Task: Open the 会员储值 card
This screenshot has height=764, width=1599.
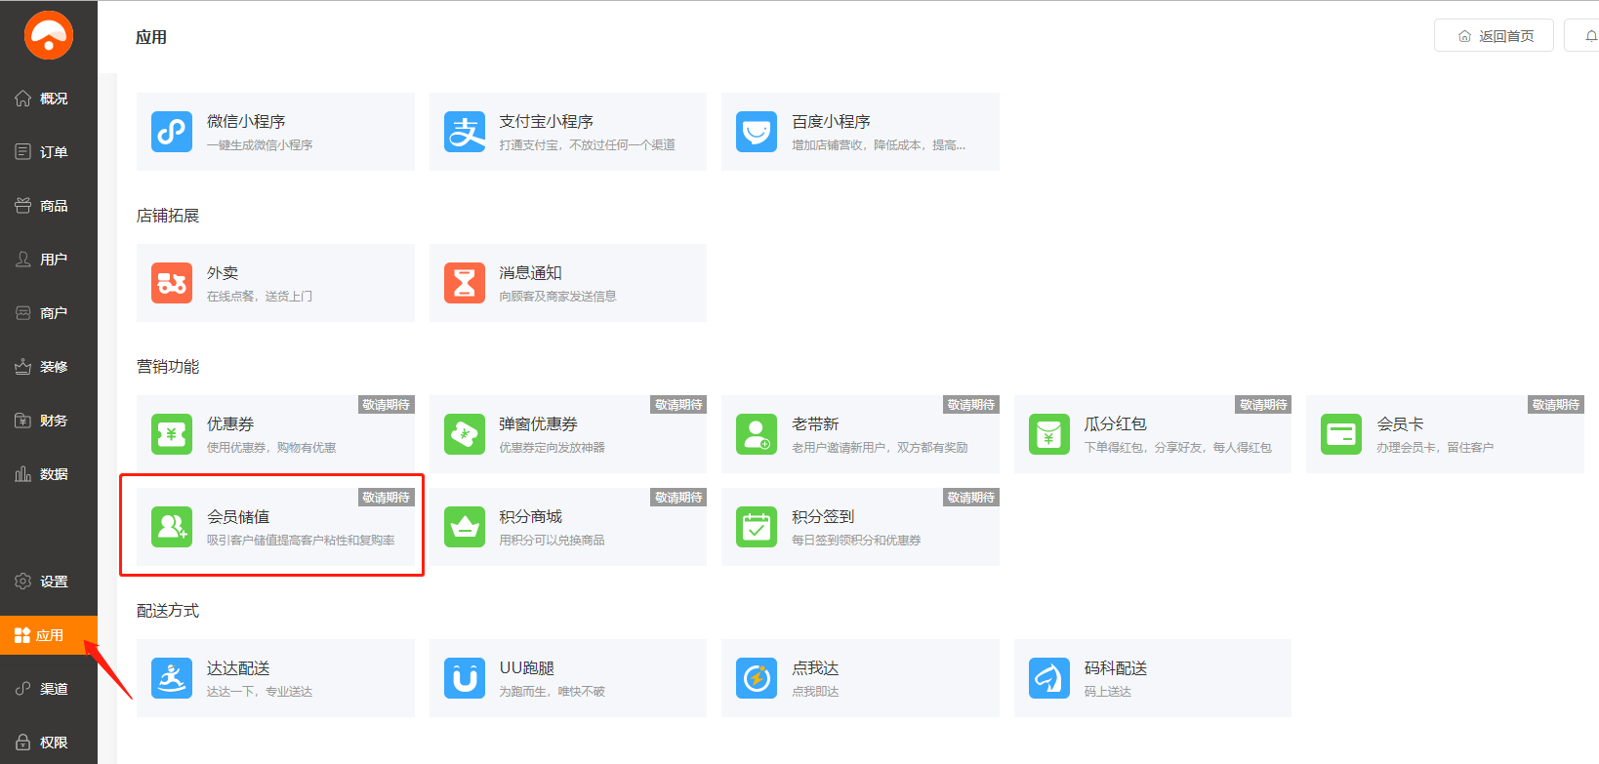Action: click(274, 527)
